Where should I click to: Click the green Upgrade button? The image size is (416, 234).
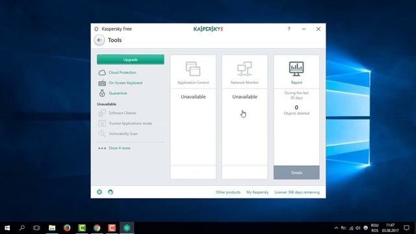131,60
